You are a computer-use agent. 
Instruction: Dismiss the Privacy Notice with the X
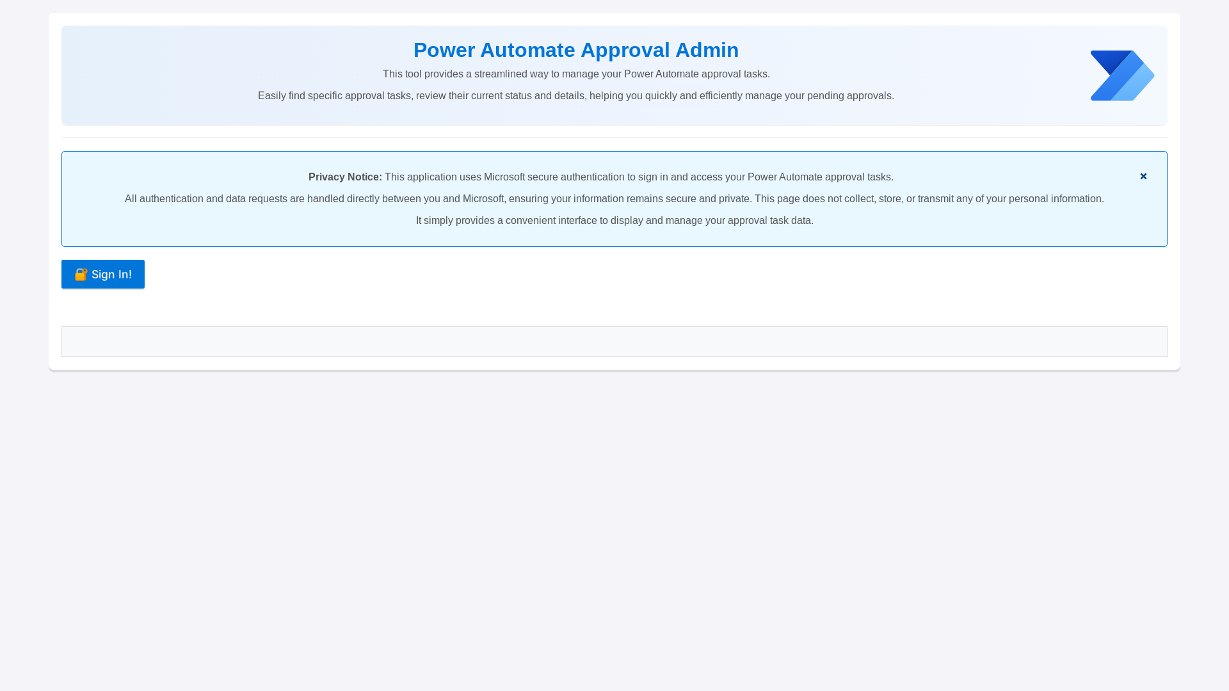point(1143,176)
